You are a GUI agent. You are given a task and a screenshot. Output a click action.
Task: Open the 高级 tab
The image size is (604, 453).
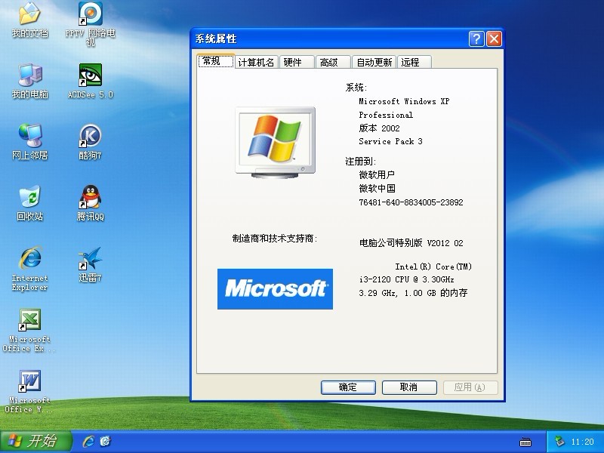[333, 62]
